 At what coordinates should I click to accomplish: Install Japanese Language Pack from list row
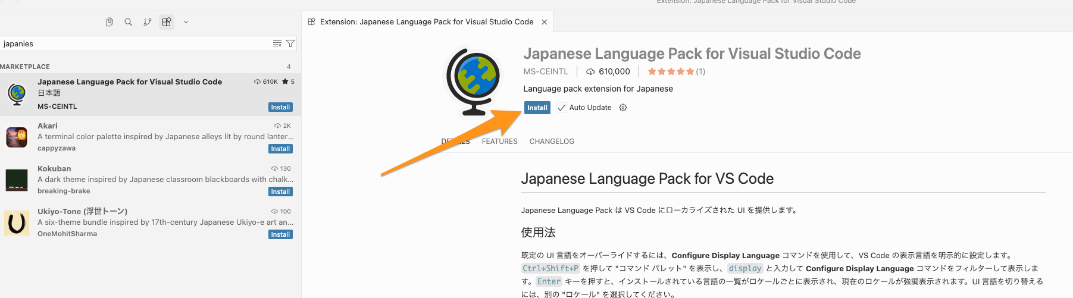pyautogui.click(x=280, y=107)
